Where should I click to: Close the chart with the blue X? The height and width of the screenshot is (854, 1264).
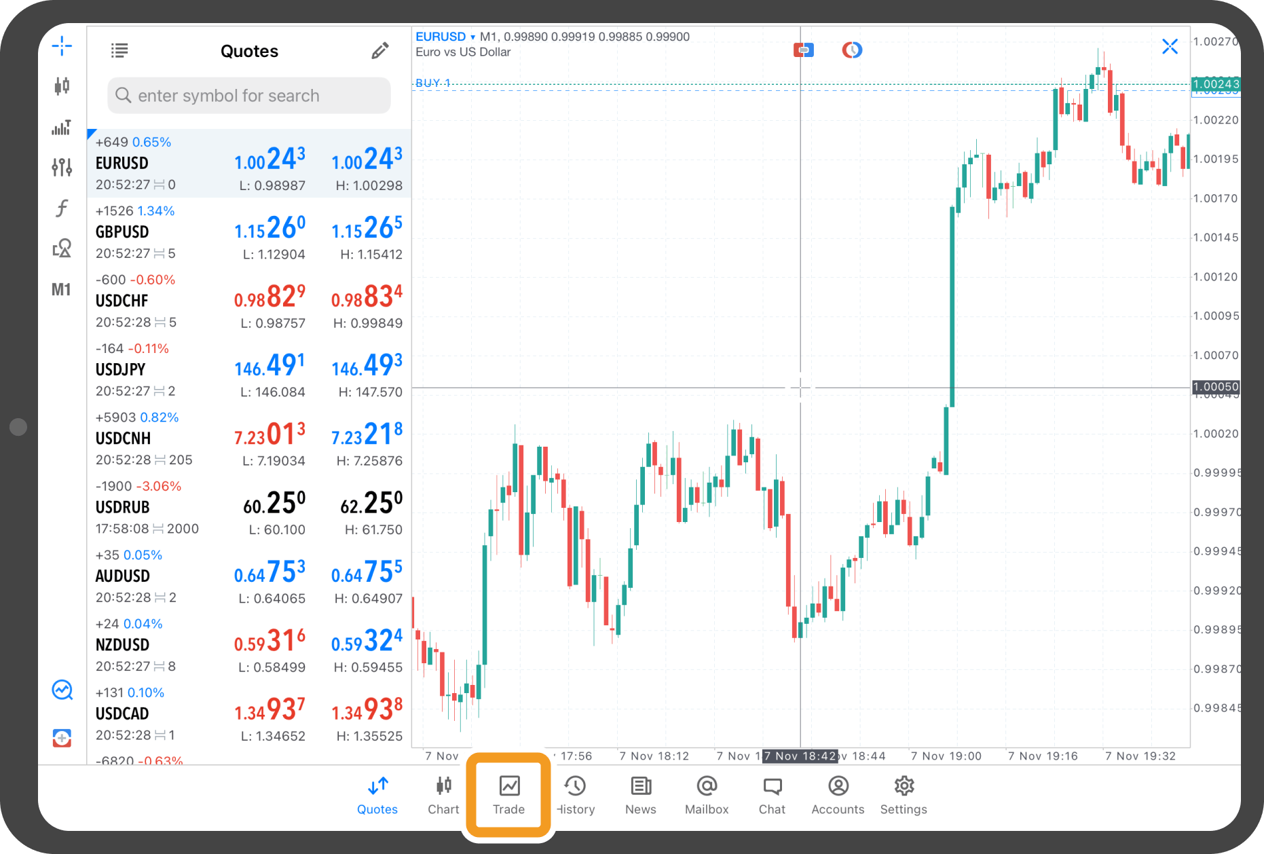click(x=1170, y=46)
